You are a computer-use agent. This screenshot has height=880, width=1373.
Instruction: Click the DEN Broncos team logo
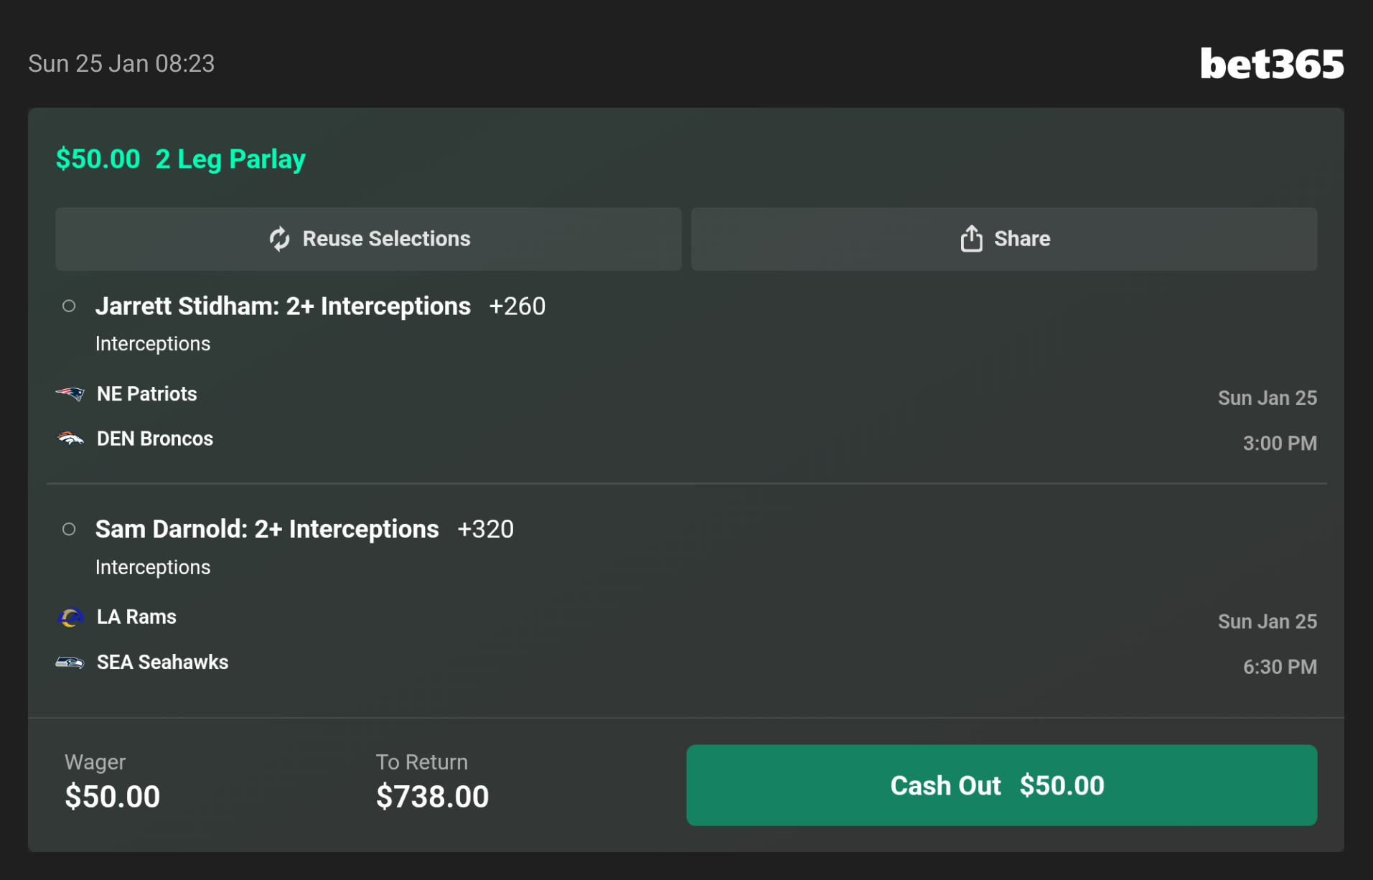click(x=70, y=439)
